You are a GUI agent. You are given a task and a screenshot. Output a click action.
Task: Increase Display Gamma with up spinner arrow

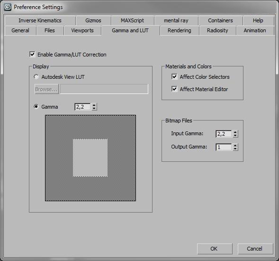(x=94, y=105)
